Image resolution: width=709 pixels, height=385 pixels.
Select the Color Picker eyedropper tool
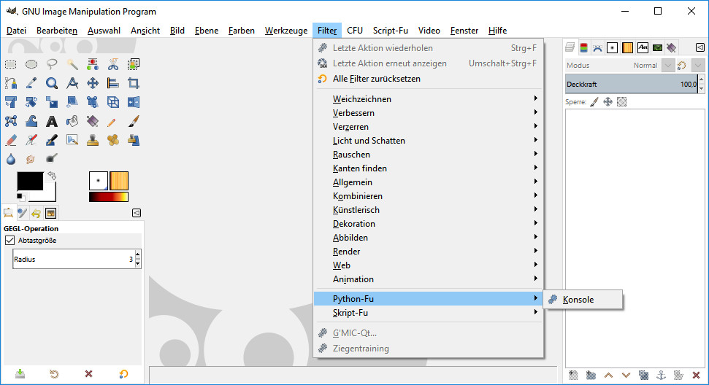click(x=31, y=83)
